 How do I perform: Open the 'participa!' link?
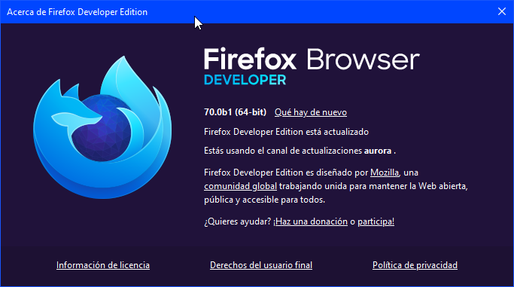pos(376,221)
